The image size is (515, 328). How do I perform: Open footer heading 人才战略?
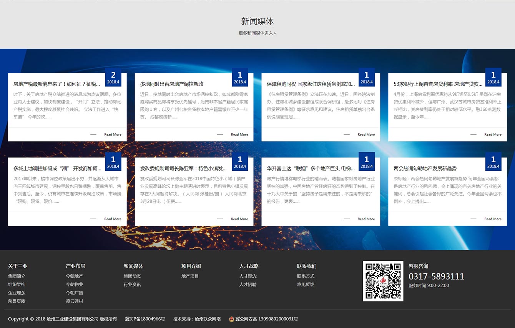tap(249, 266)
